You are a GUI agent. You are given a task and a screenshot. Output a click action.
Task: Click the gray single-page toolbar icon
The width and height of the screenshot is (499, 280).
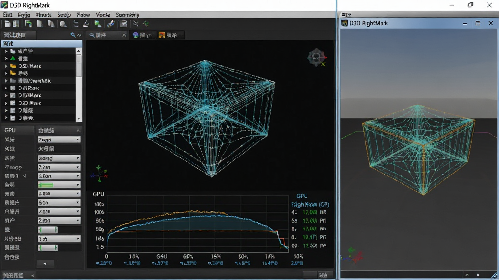coord(39,24)
